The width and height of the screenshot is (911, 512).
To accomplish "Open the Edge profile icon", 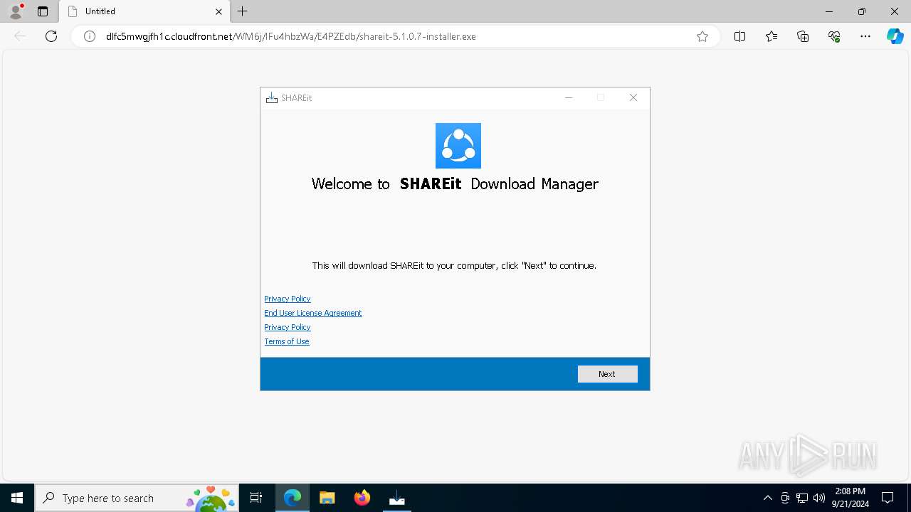I will click(16, 11).
